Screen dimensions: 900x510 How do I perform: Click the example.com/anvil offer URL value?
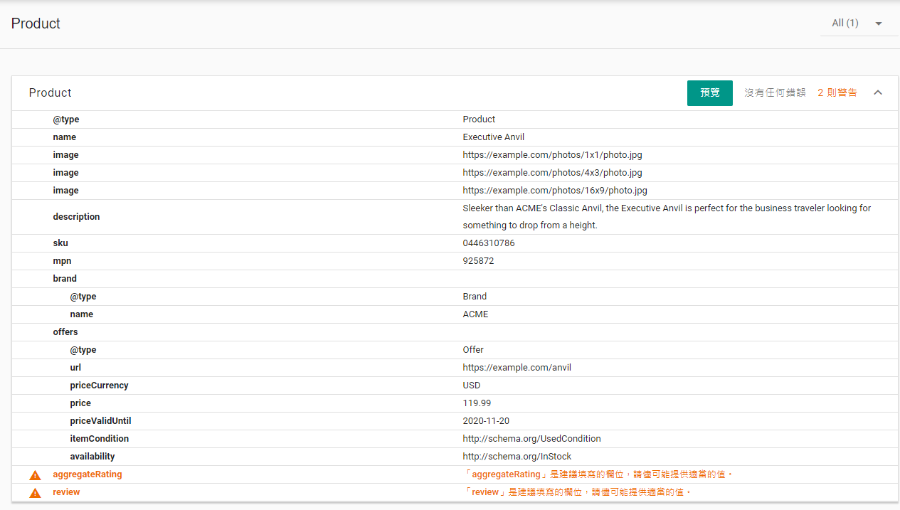coord(517,368)
